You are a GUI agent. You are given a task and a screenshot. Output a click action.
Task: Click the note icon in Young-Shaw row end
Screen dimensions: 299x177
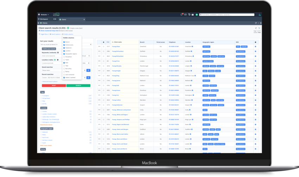[255, 46]
